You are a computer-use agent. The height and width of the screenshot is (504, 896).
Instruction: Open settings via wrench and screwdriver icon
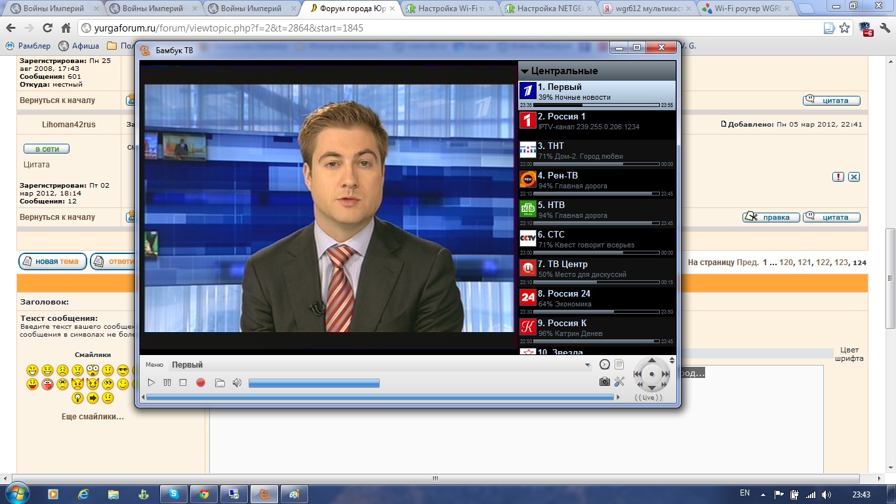pos(619,382)
